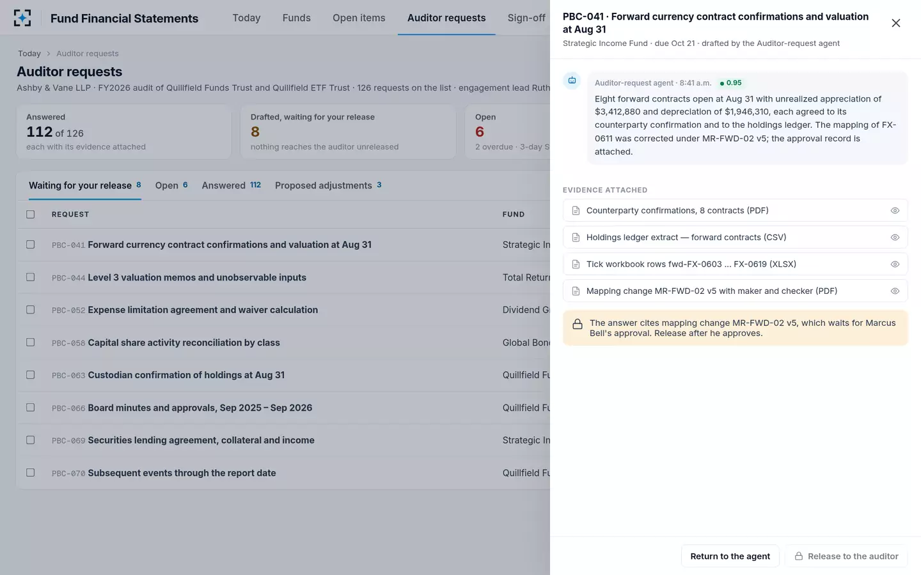Tick the checkbox for PBC-069 Securities lending agreement
921x575 pixels.
pos(30,440)
